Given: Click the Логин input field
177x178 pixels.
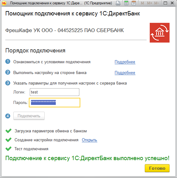Looking at the screenshot, I should [55, 92].
